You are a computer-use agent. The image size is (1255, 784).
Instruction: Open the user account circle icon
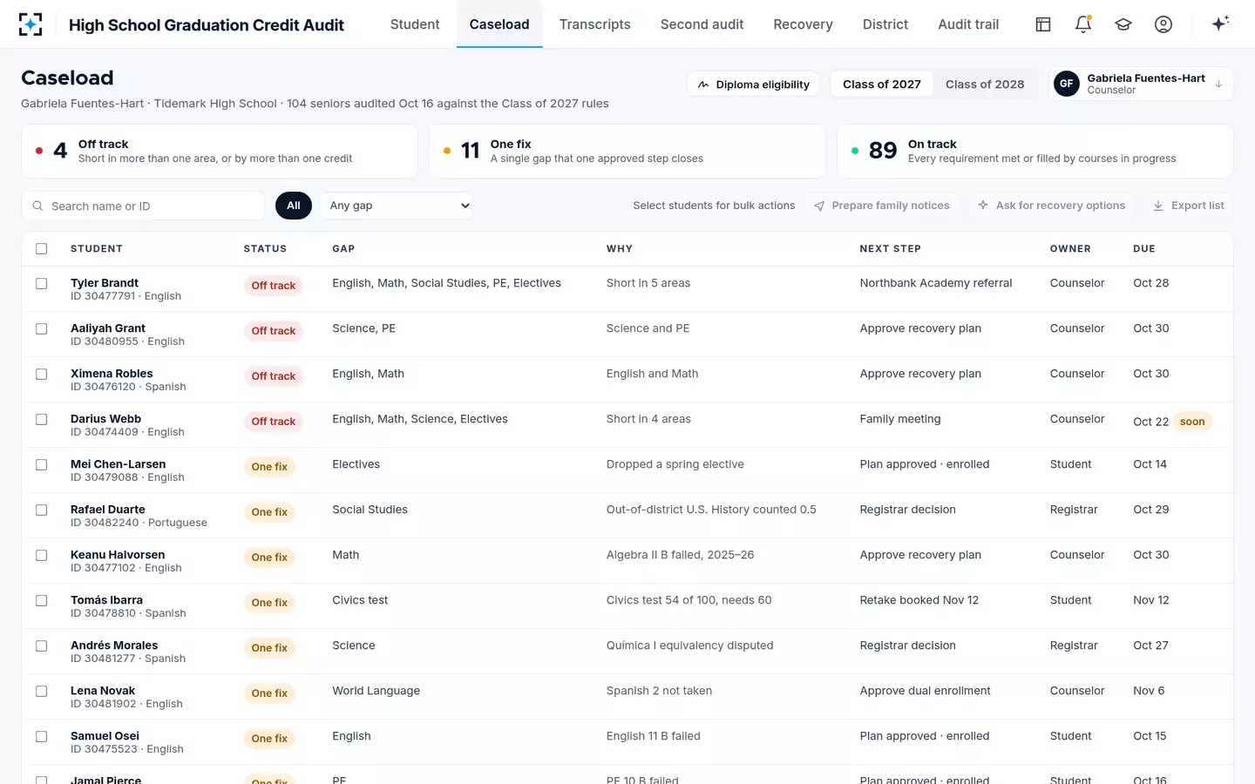point(1163,24)
